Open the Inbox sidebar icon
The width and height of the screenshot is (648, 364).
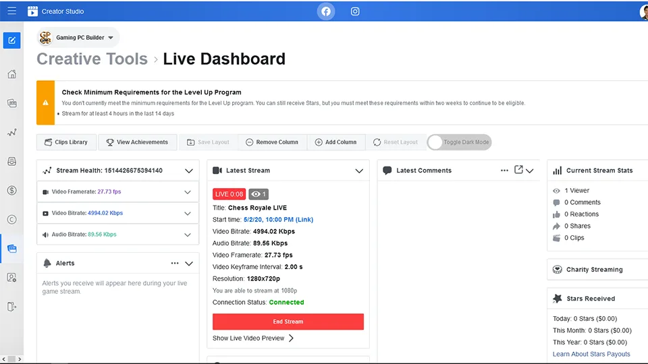click(x=11, y=161)
